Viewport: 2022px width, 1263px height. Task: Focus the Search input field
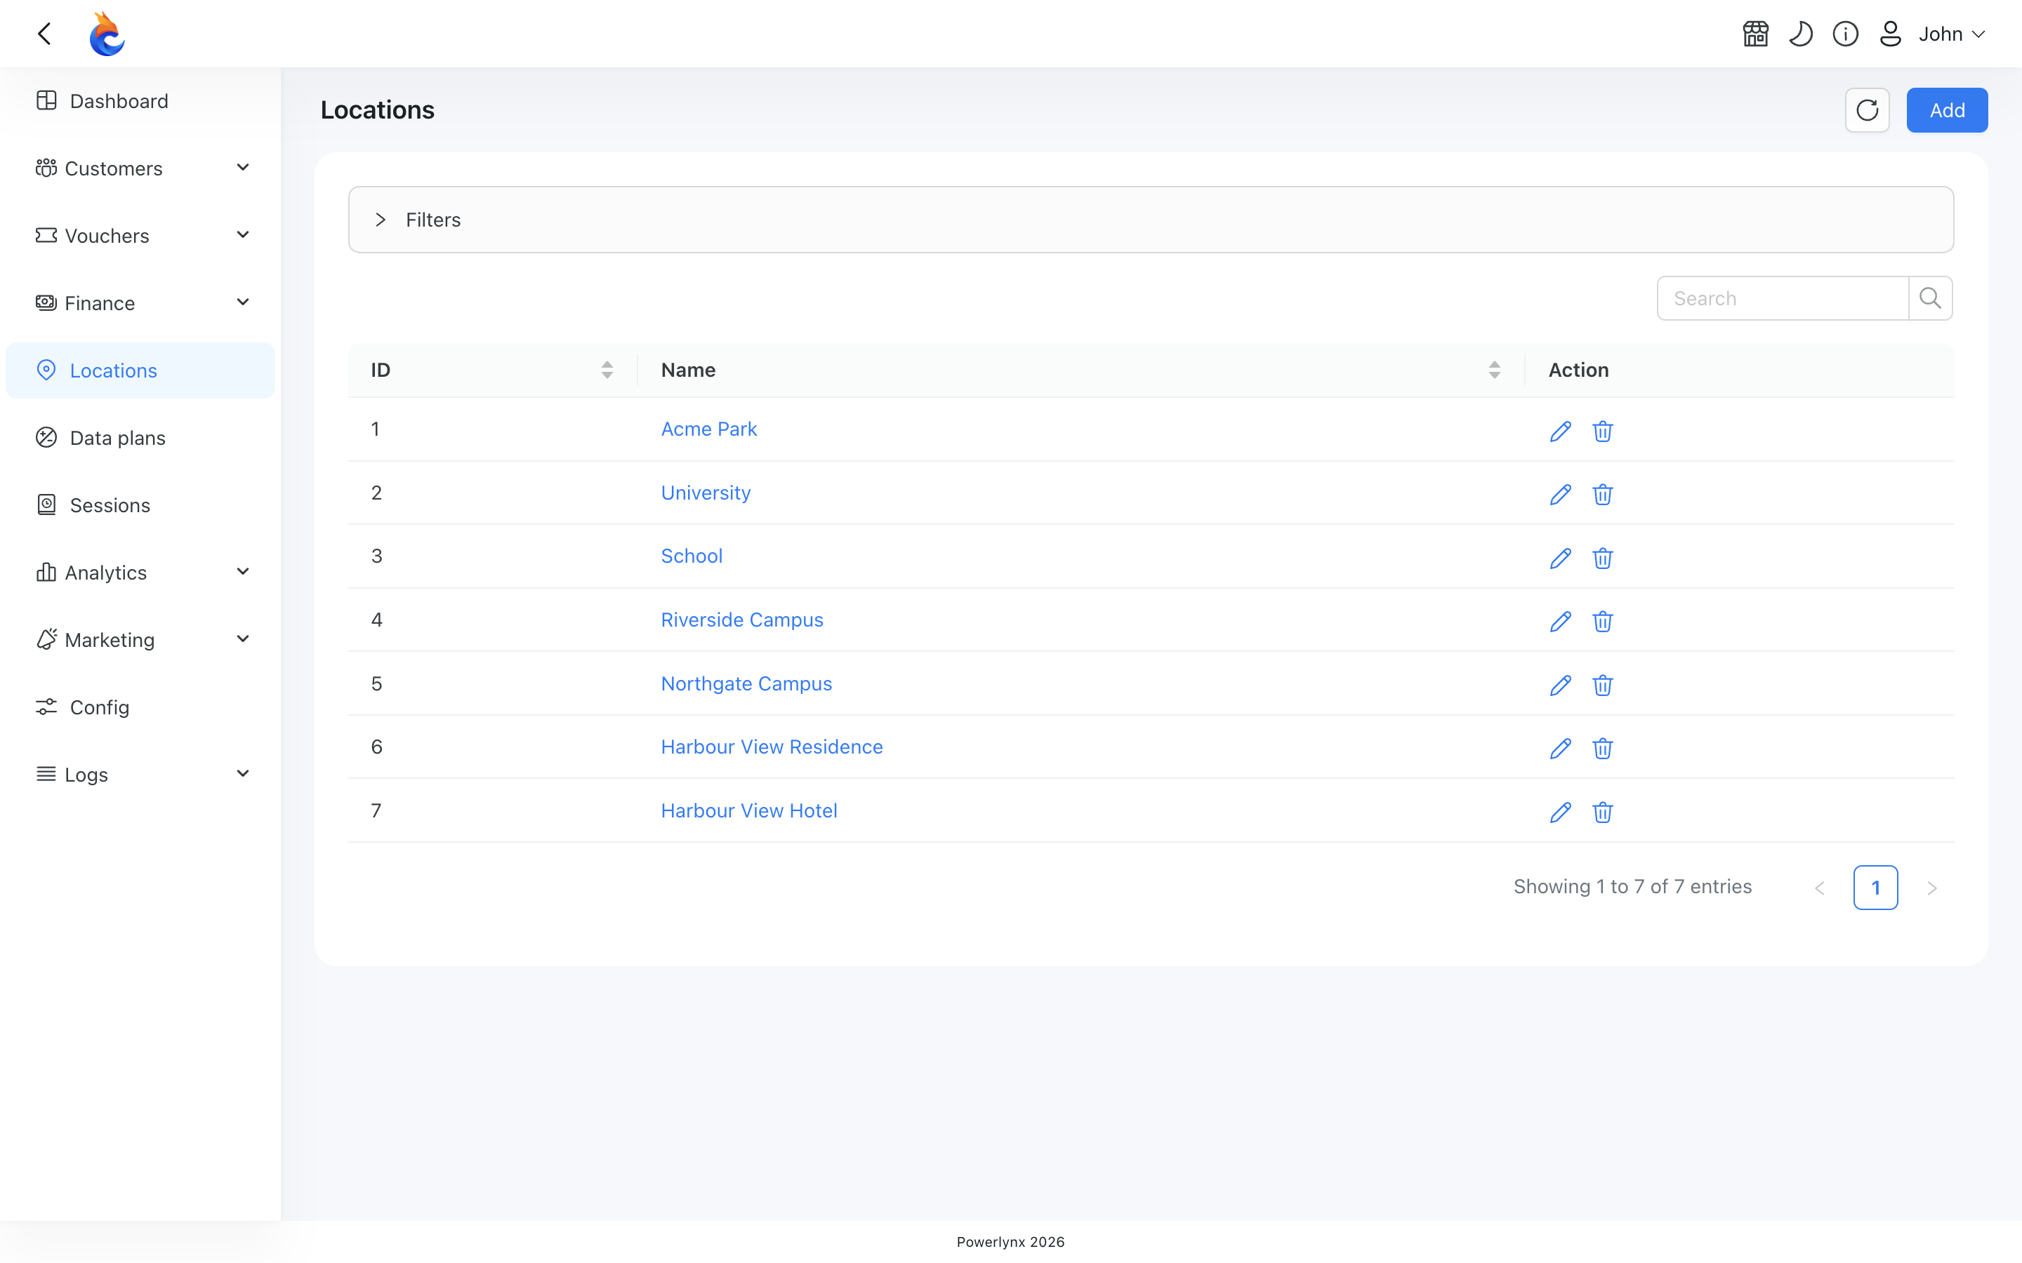[x=1782, y=298]
